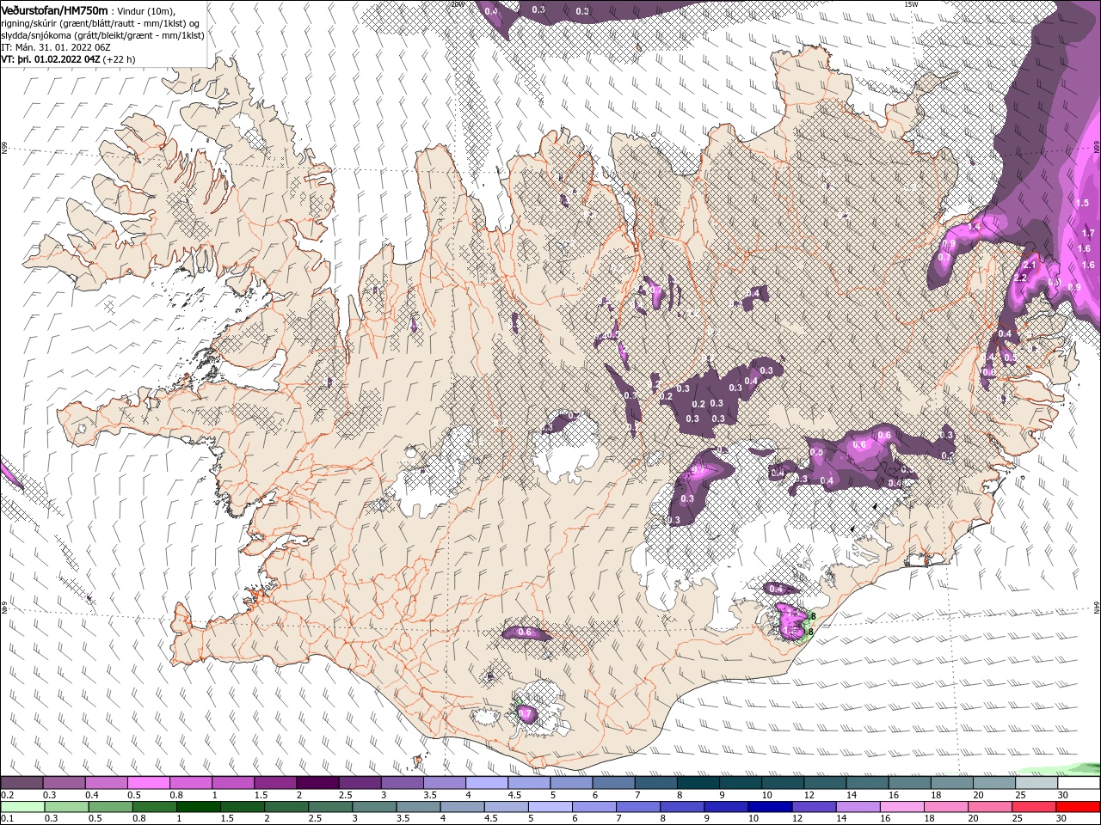The image size is (1101, 825).
Task: Select the bright red 30 rainfall swatch
Action: (x=1079, y=807)
